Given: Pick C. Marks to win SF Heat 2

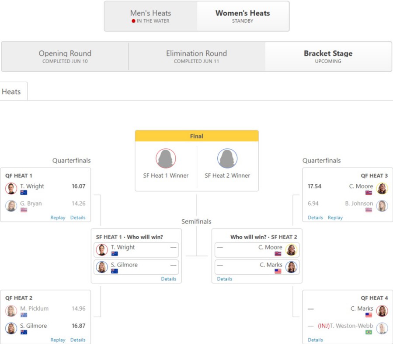Looking at the screenshot, I should (257, 267).
